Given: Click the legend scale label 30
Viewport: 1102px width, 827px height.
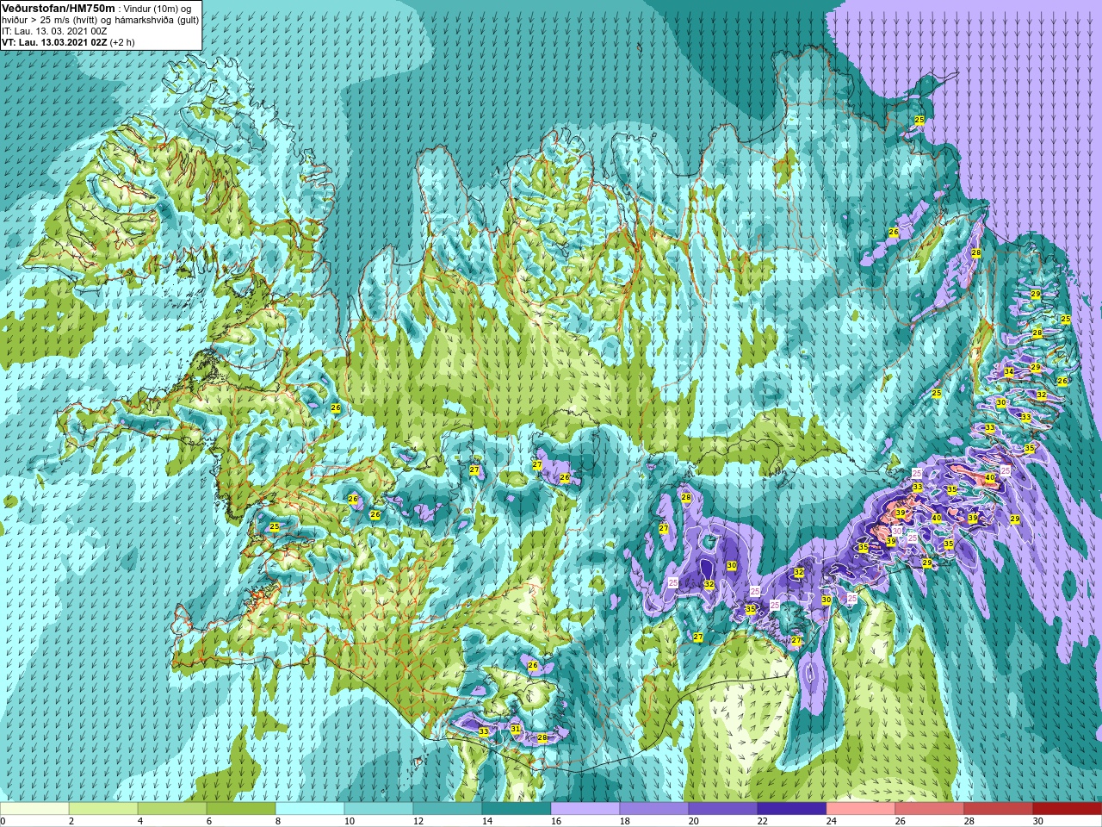Looking at the screenshot, I should [1037, 821].
